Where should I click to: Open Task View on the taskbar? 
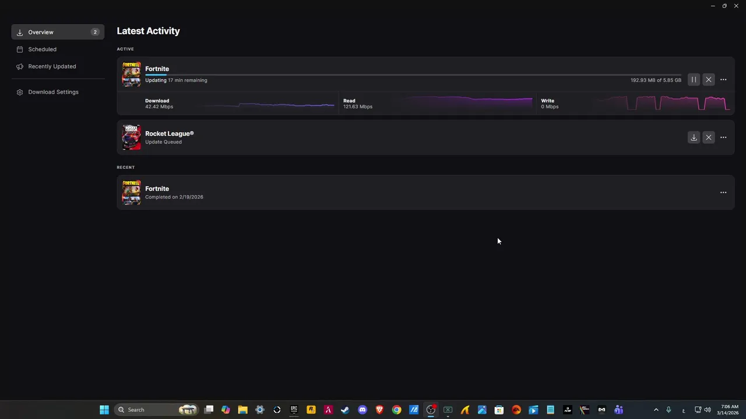[x=209, y=410]
